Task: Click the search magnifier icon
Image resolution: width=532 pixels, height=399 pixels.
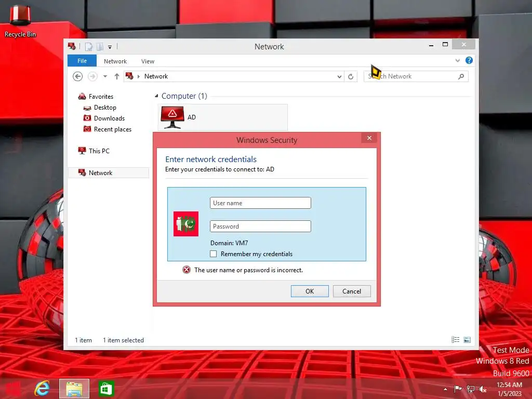Action: pyautogui.click(x=461, y=76)
